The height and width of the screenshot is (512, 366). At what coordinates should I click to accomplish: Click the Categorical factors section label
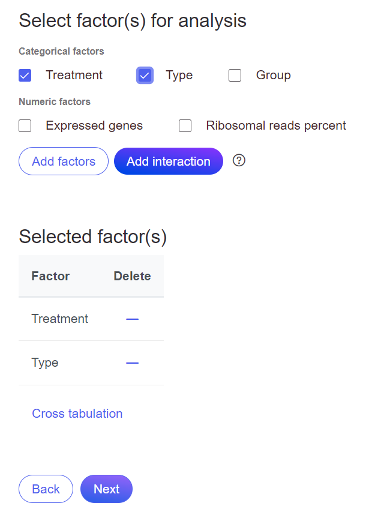[x=61, y=52]
